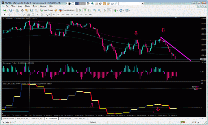The width and height of the screenshot is (208, 125).
Task: Click the New Chart icon
Action: (x=5, y=10)
